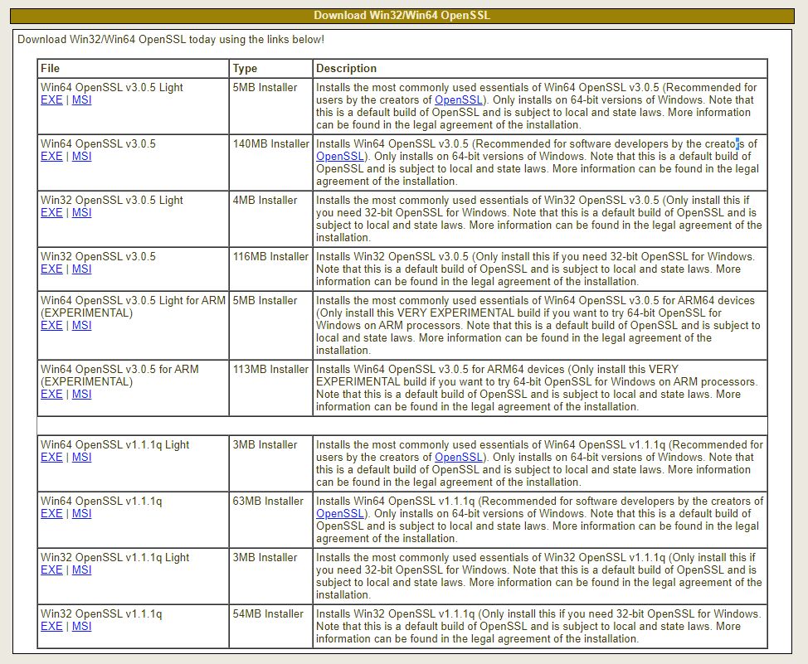The height and width of the screenshot is (664, 808).
Task: Download Win64 OpenSSL v3.0.5 Light EXE
Action: click(x=51, y=100)
